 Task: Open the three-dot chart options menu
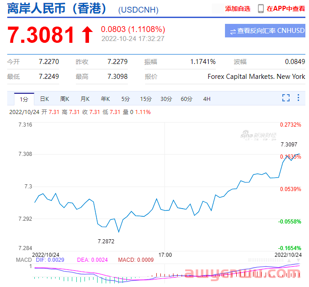pos(298,97)
